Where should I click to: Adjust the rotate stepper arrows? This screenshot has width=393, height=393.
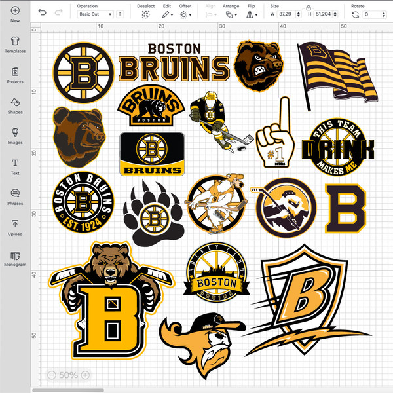tap(384, 14)
